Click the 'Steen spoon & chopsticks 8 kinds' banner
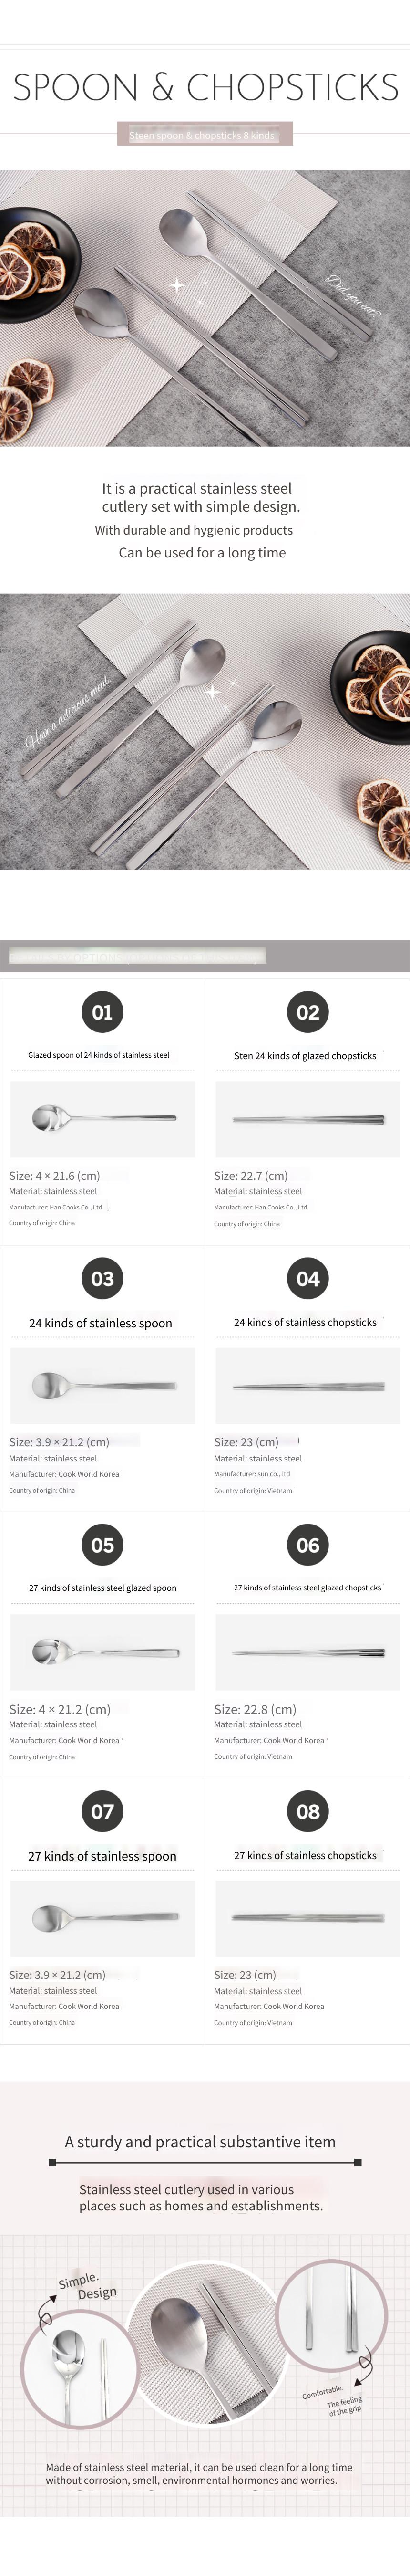This screenshot has width=410, height=2576. point(204,134)
